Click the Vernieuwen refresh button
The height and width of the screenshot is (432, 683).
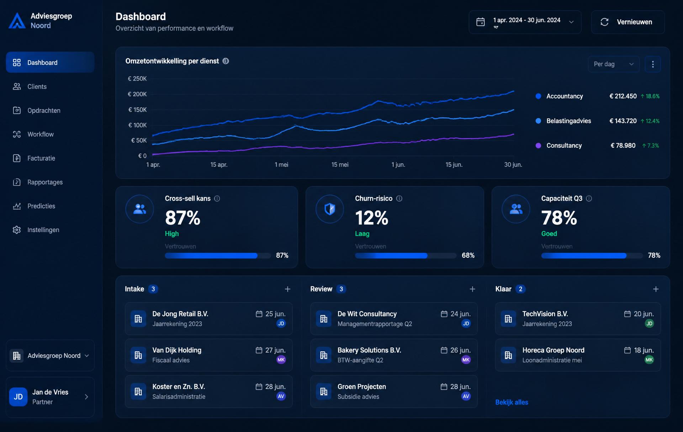[628, 22]
